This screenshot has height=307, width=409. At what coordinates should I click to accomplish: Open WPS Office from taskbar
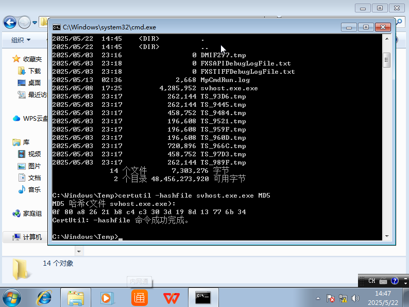172,298
